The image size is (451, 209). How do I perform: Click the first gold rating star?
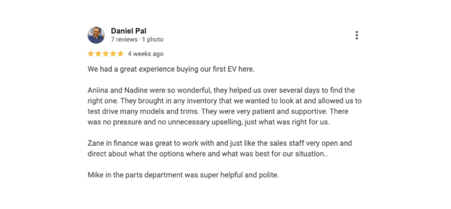click(91, 54)
